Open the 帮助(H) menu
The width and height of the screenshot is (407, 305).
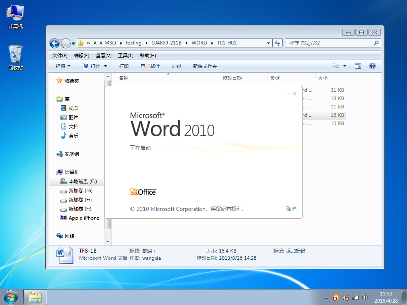148,56
